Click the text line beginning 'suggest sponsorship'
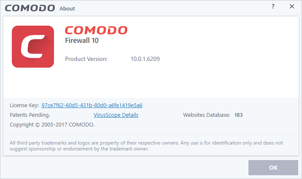Viewport: 302px width, 179px height. tap(79, 149)
